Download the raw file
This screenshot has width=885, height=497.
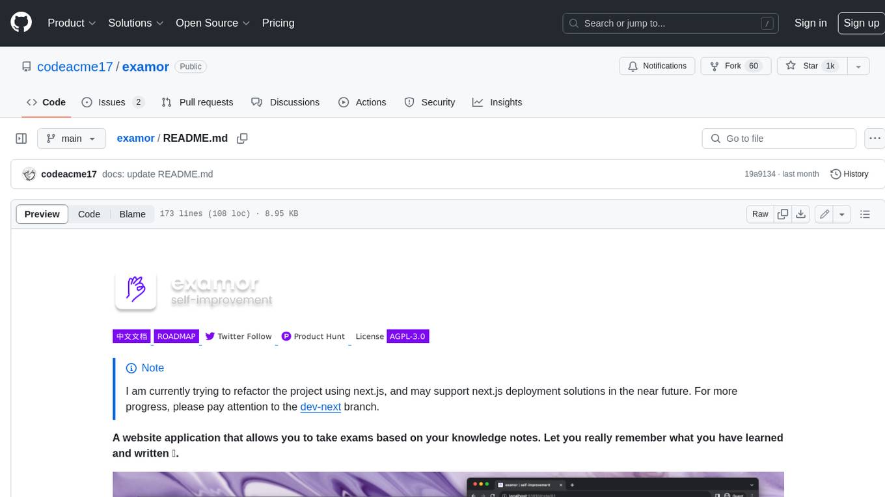click(x=801, y=214)
